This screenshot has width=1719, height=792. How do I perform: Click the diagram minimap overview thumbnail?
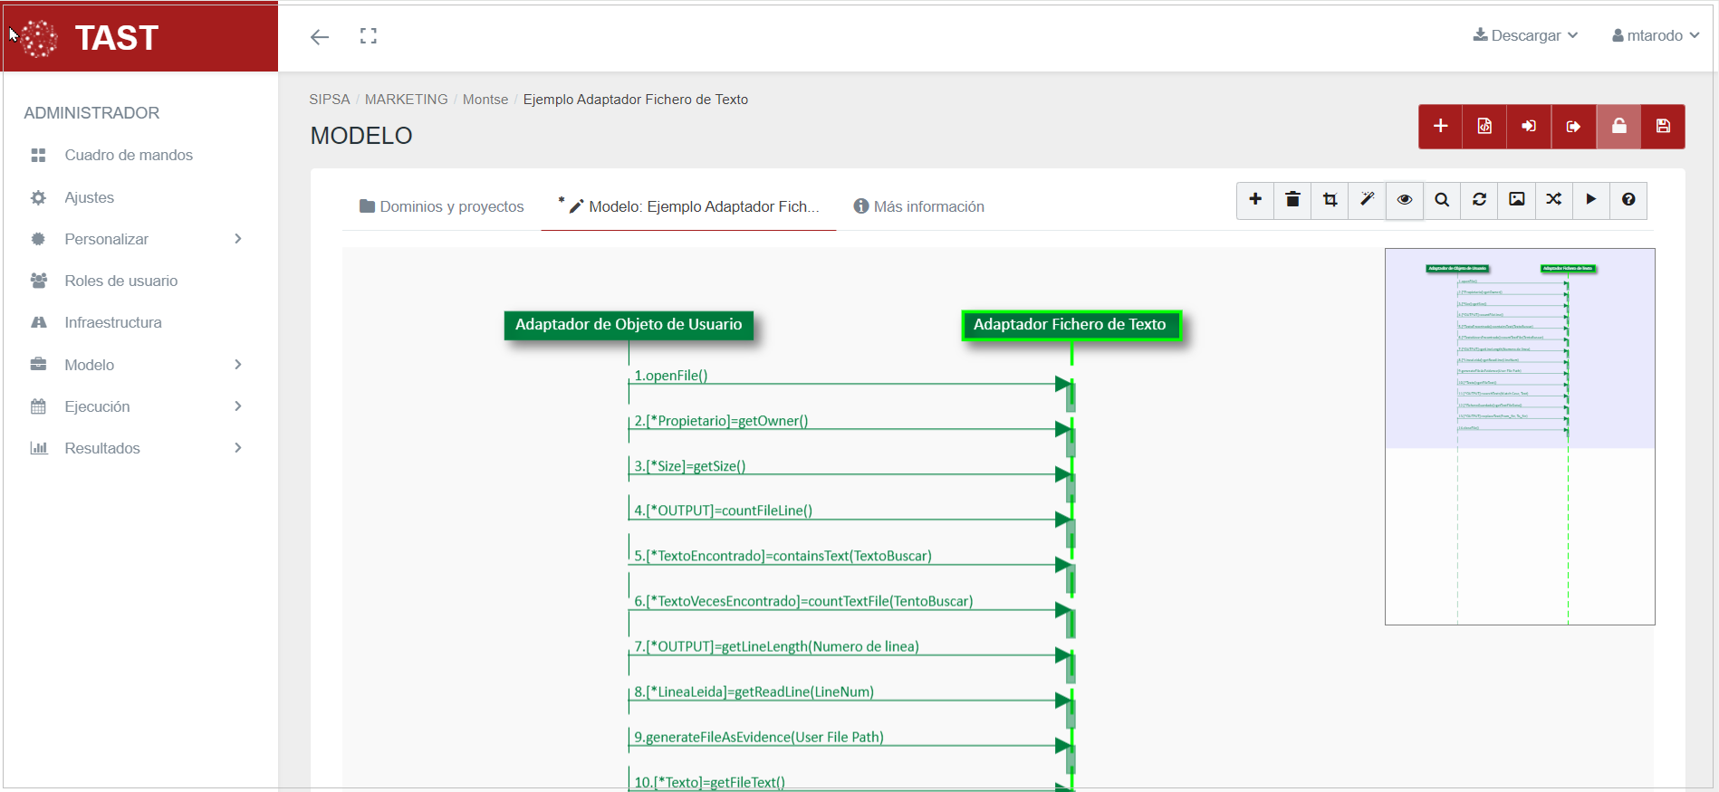click(x=1519, y=436)
